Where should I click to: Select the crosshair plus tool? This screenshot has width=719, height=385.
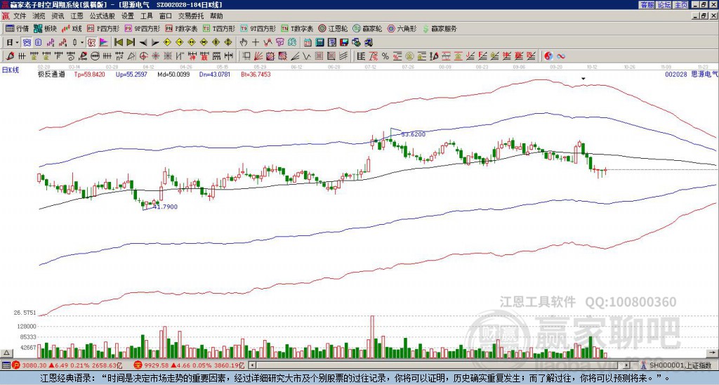[x=256, y=43]
